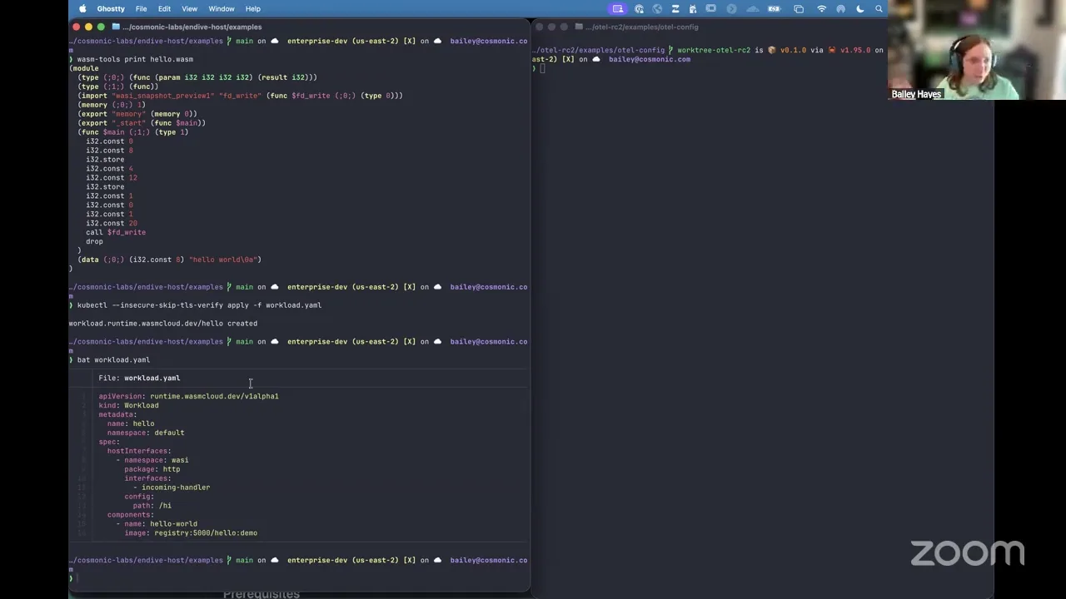Viewport: 1066px width, 599px height.
Task: Click the 'File: workload.yaml' header
Action: click(139, 378)
